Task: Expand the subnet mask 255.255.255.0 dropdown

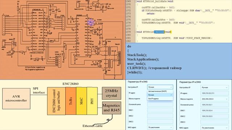Action: tap(215, 99)
